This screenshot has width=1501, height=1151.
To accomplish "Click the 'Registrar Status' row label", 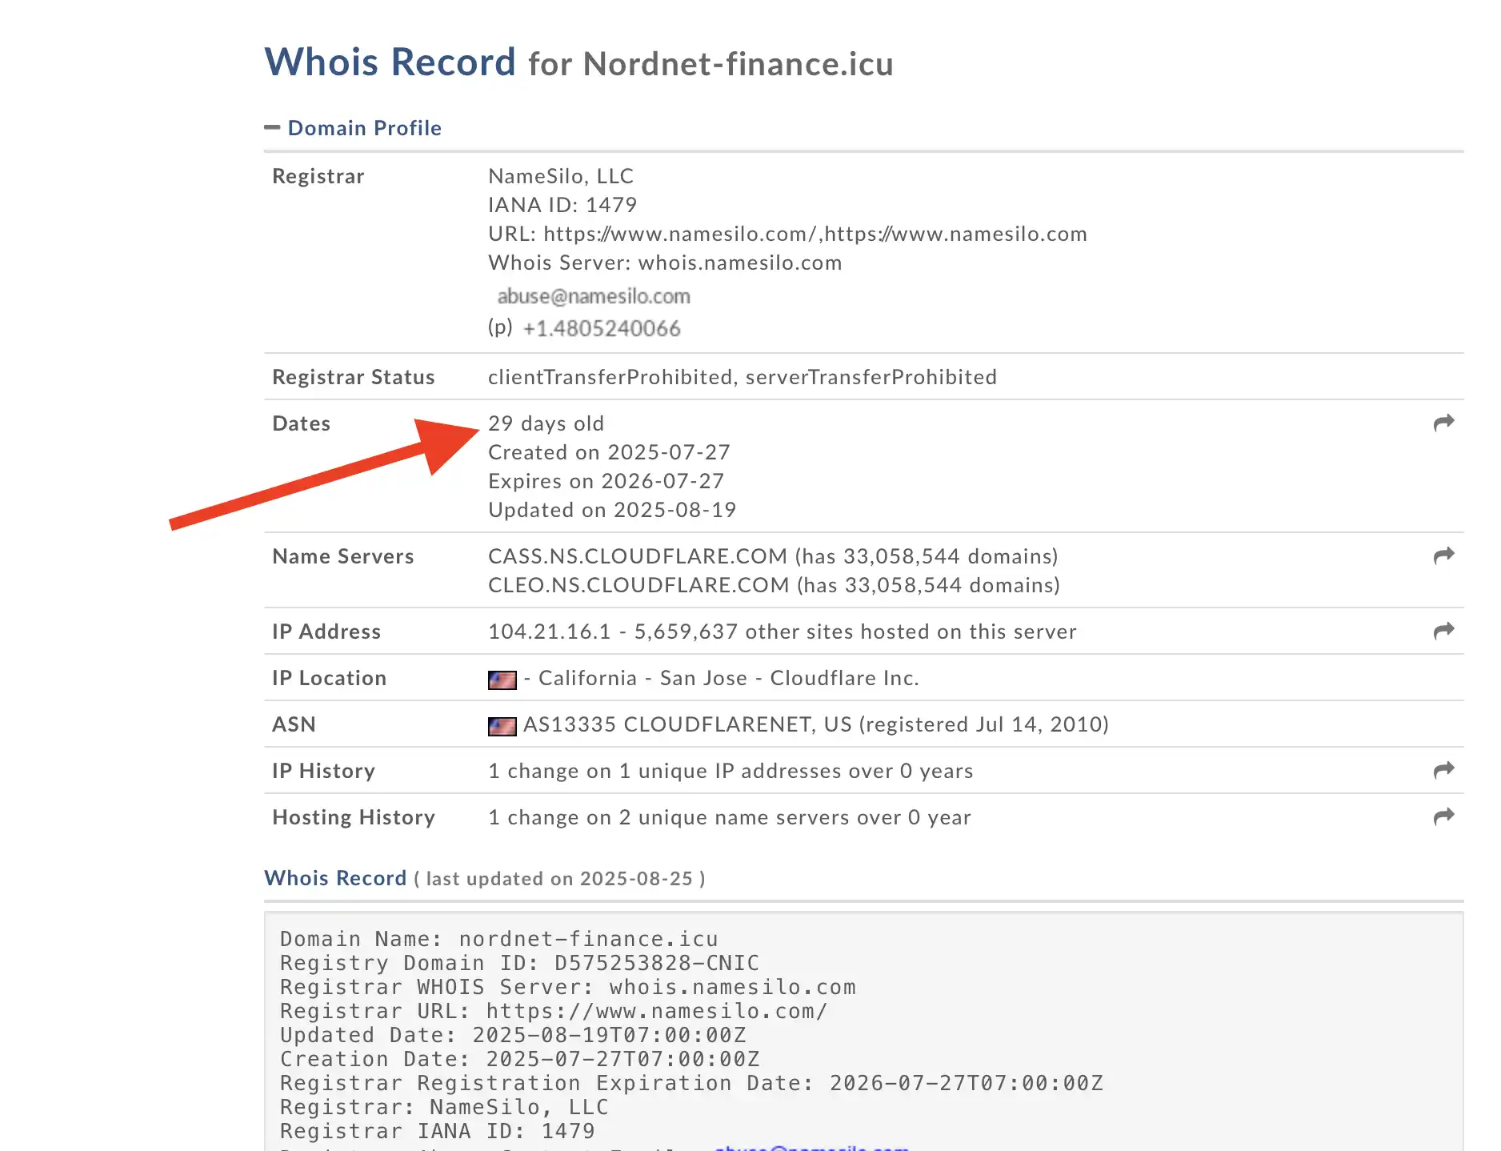I will 353,377.
